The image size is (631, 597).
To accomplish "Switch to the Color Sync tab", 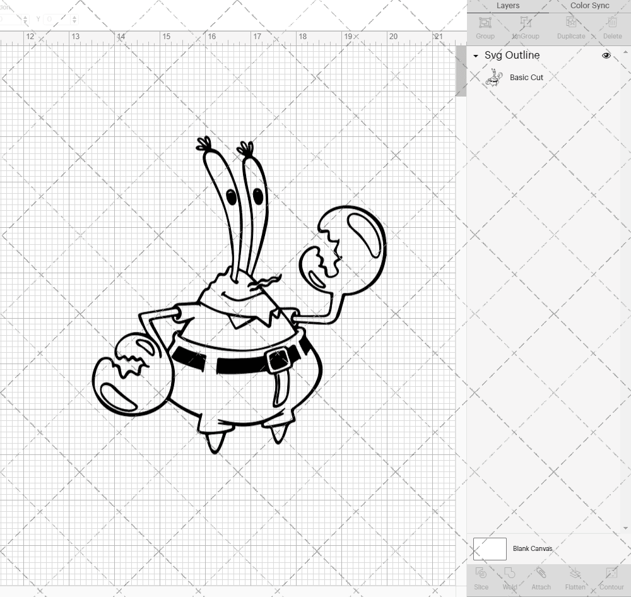I will [x=589, y=6].
